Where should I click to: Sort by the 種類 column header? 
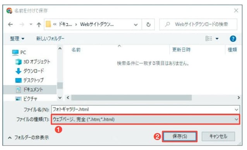click(x=232, y=50)
